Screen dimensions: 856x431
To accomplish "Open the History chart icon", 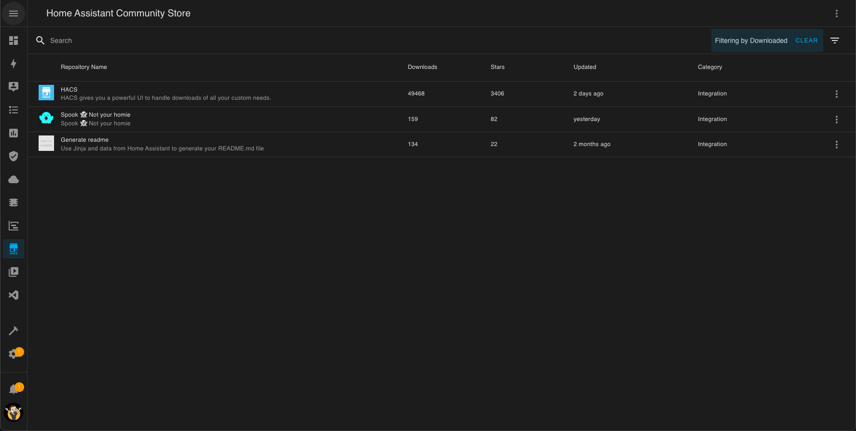I will [14, 133].
